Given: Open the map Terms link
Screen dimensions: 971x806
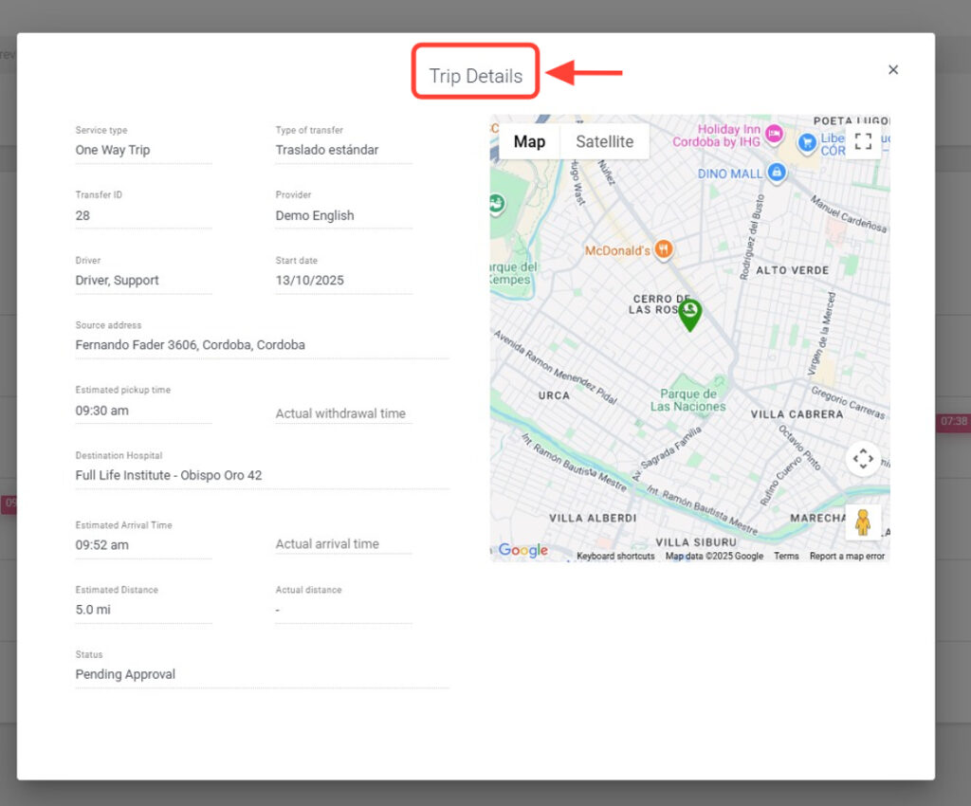Looking at the screenshot, I should click(786, 557).
